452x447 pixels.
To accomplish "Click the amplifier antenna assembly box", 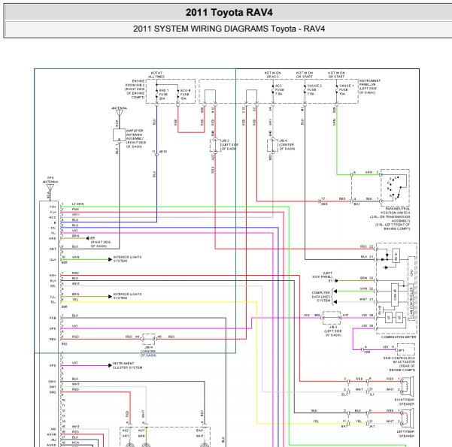I will click(119, 134).
